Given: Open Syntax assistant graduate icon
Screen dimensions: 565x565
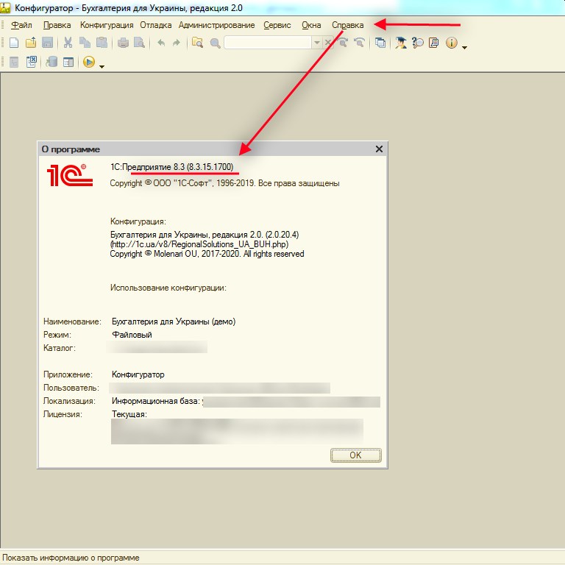Looking at the screenshot, I should click(x=401, y=43).
